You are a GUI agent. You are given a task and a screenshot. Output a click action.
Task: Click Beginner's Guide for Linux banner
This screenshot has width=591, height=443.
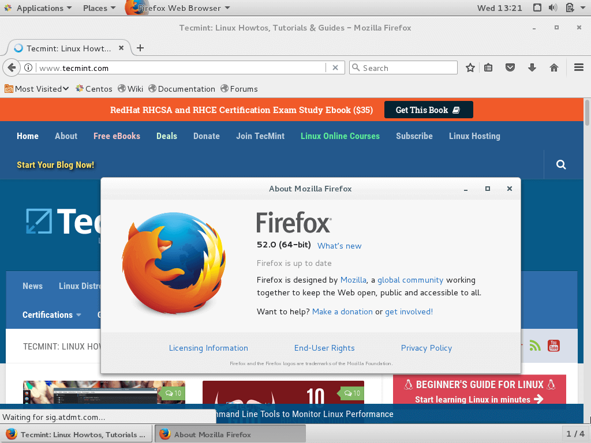[x=480, y=392]
